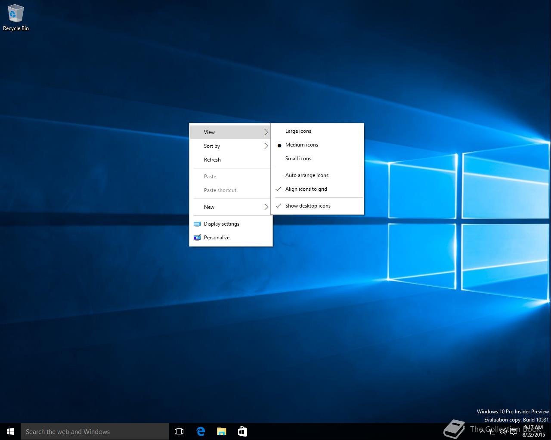This screenshot has width=551, height=440.
Task: Open the Action Center notifications icon
Action: tap(514, 431)
